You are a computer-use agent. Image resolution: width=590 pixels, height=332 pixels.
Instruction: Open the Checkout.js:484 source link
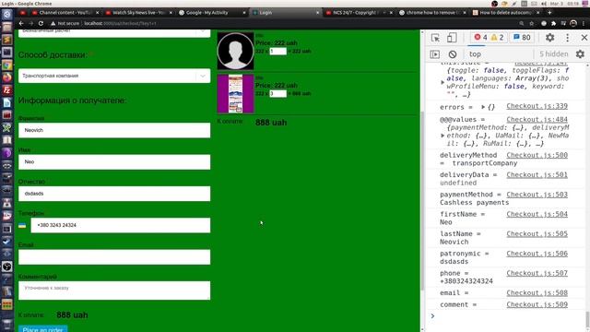(x=537, y=119)
